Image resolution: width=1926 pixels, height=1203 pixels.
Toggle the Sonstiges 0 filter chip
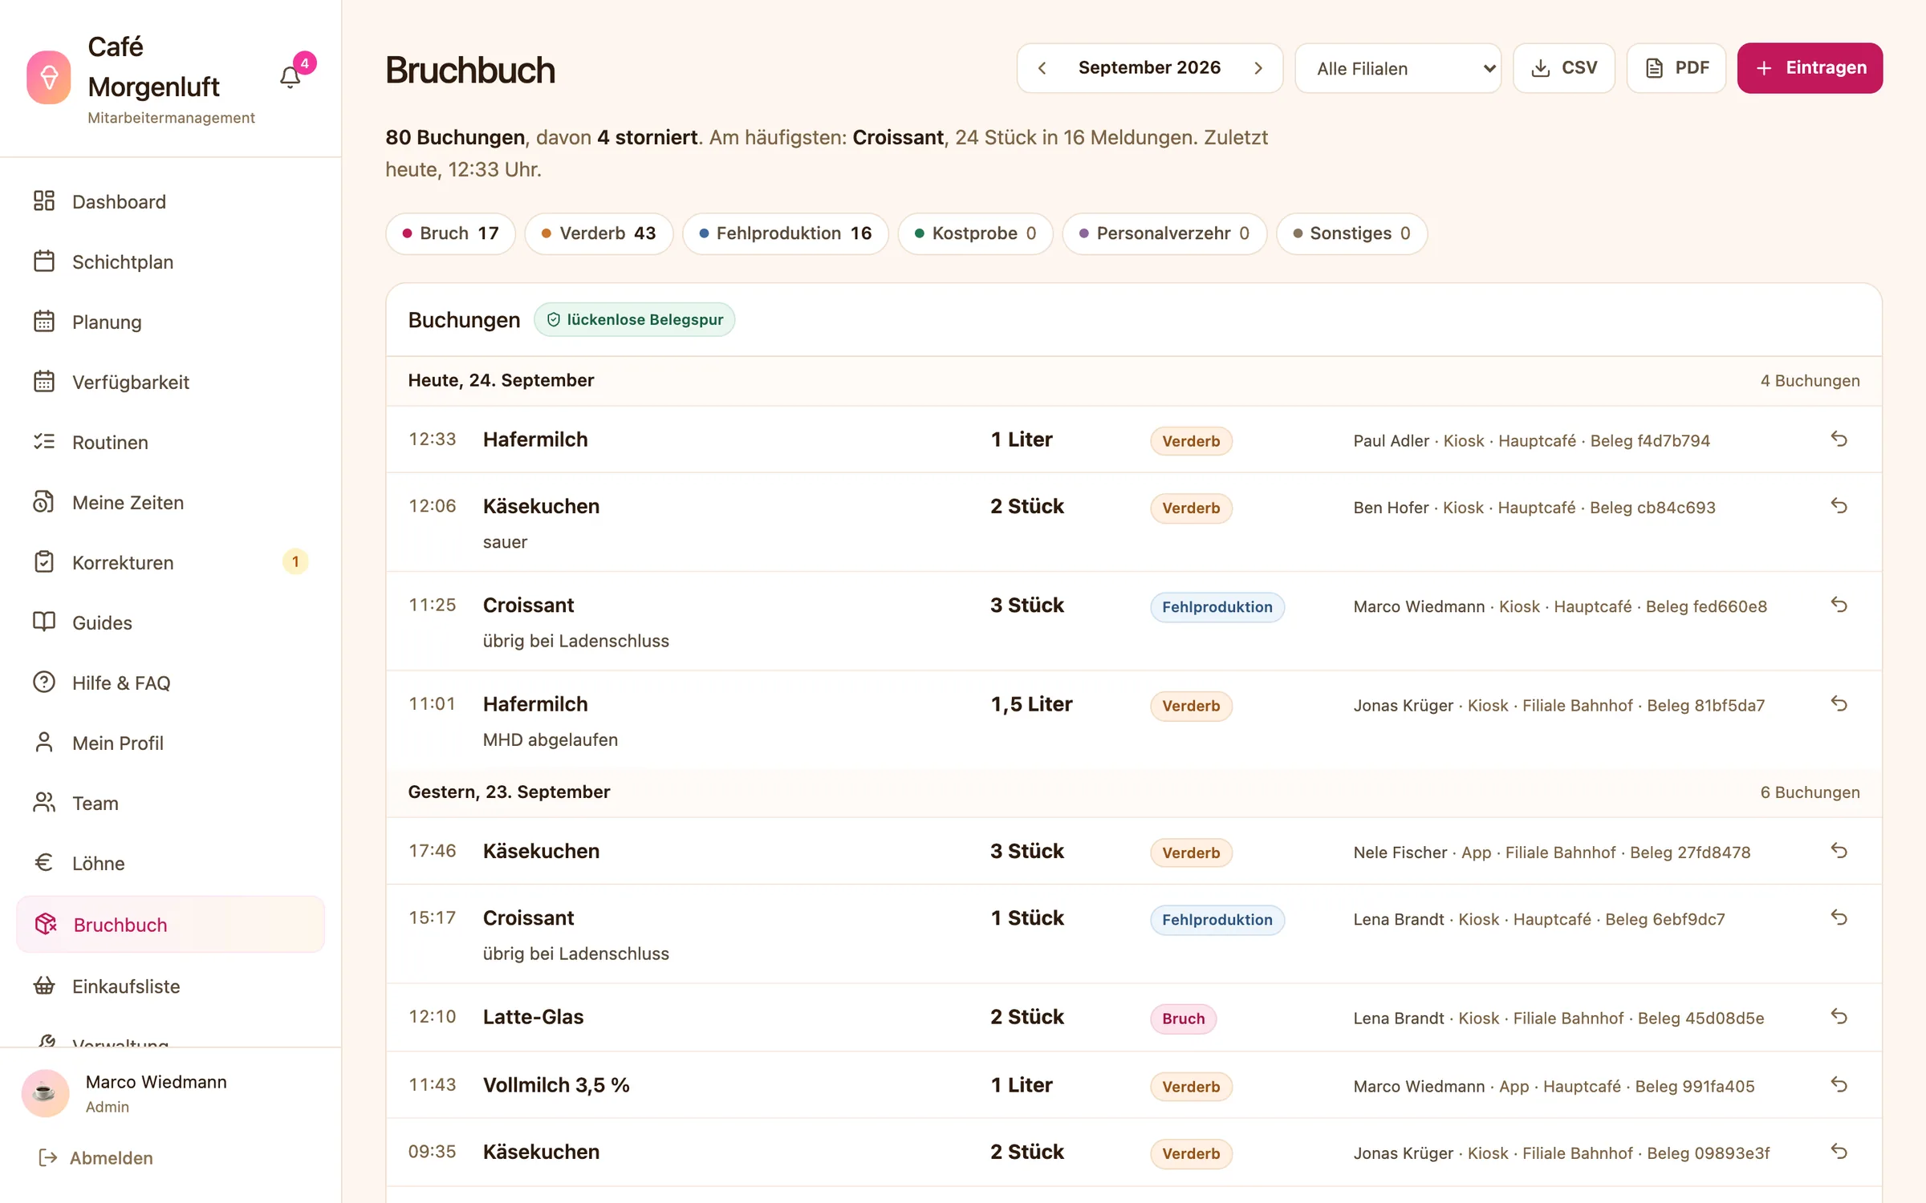coord(1351,233)
